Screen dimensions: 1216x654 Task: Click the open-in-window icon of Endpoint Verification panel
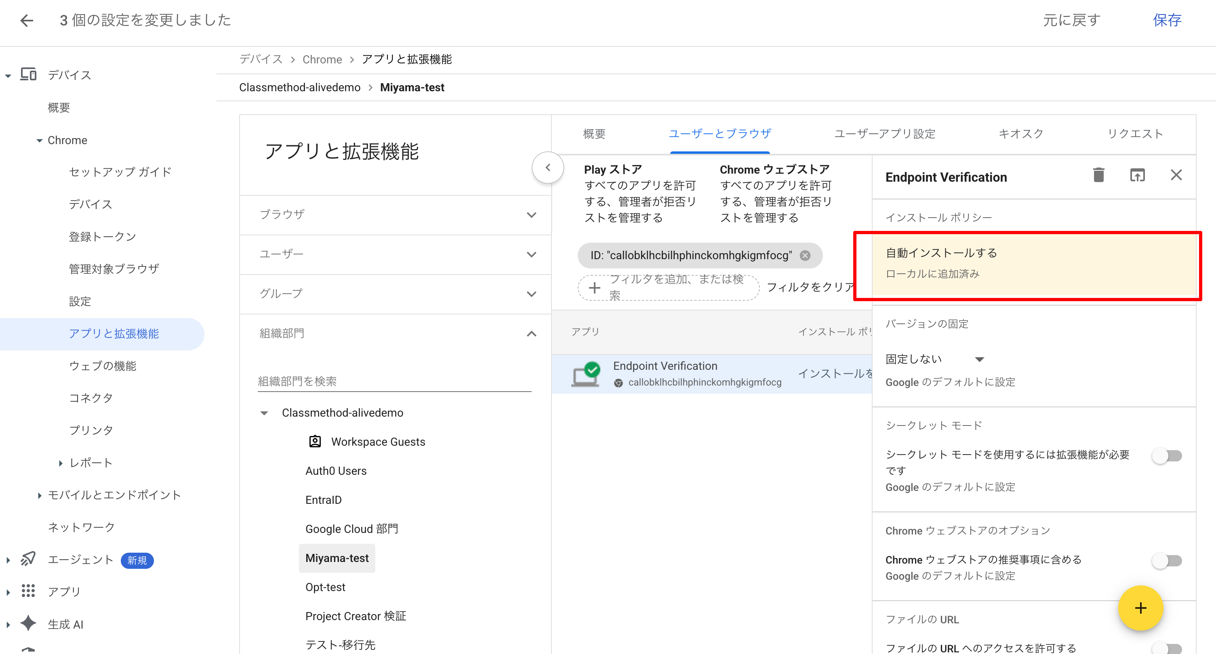pyautogui.click(x=1137, y=175)
